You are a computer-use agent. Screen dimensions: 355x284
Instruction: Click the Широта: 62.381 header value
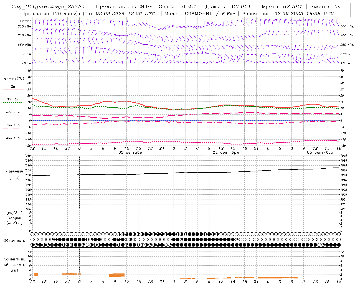(x=280, y=7)
